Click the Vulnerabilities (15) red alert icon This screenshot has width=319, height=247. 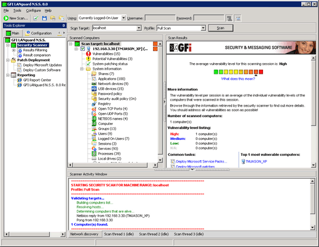(89, 54)
